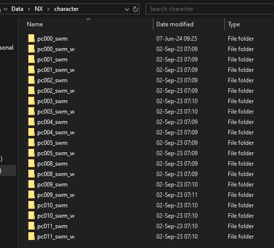Select the pc008_swm_w folder name
This screenshot has width=274, height=248.
point(56,174)
